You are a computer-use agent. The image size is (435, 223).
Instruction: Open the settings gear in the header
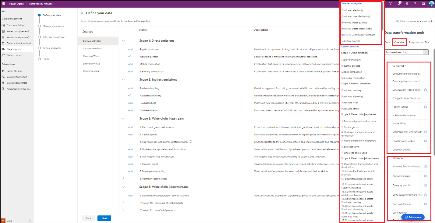point(407,4)
